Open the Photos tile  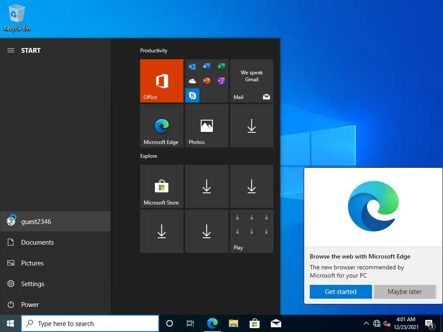pyautogui.click(x=206, y=126)
